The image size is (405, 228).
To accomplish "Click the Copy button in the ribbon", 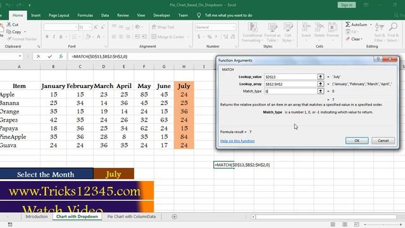I will (14, 32).
